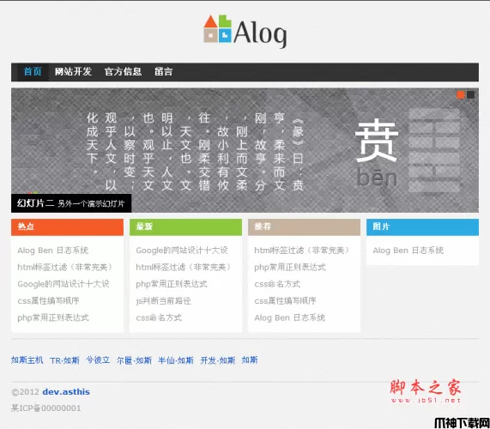This screenshot has width=490, height=429.
Task: Open css属性编写顺序 in 热点 list
Action: click(48, 301)
